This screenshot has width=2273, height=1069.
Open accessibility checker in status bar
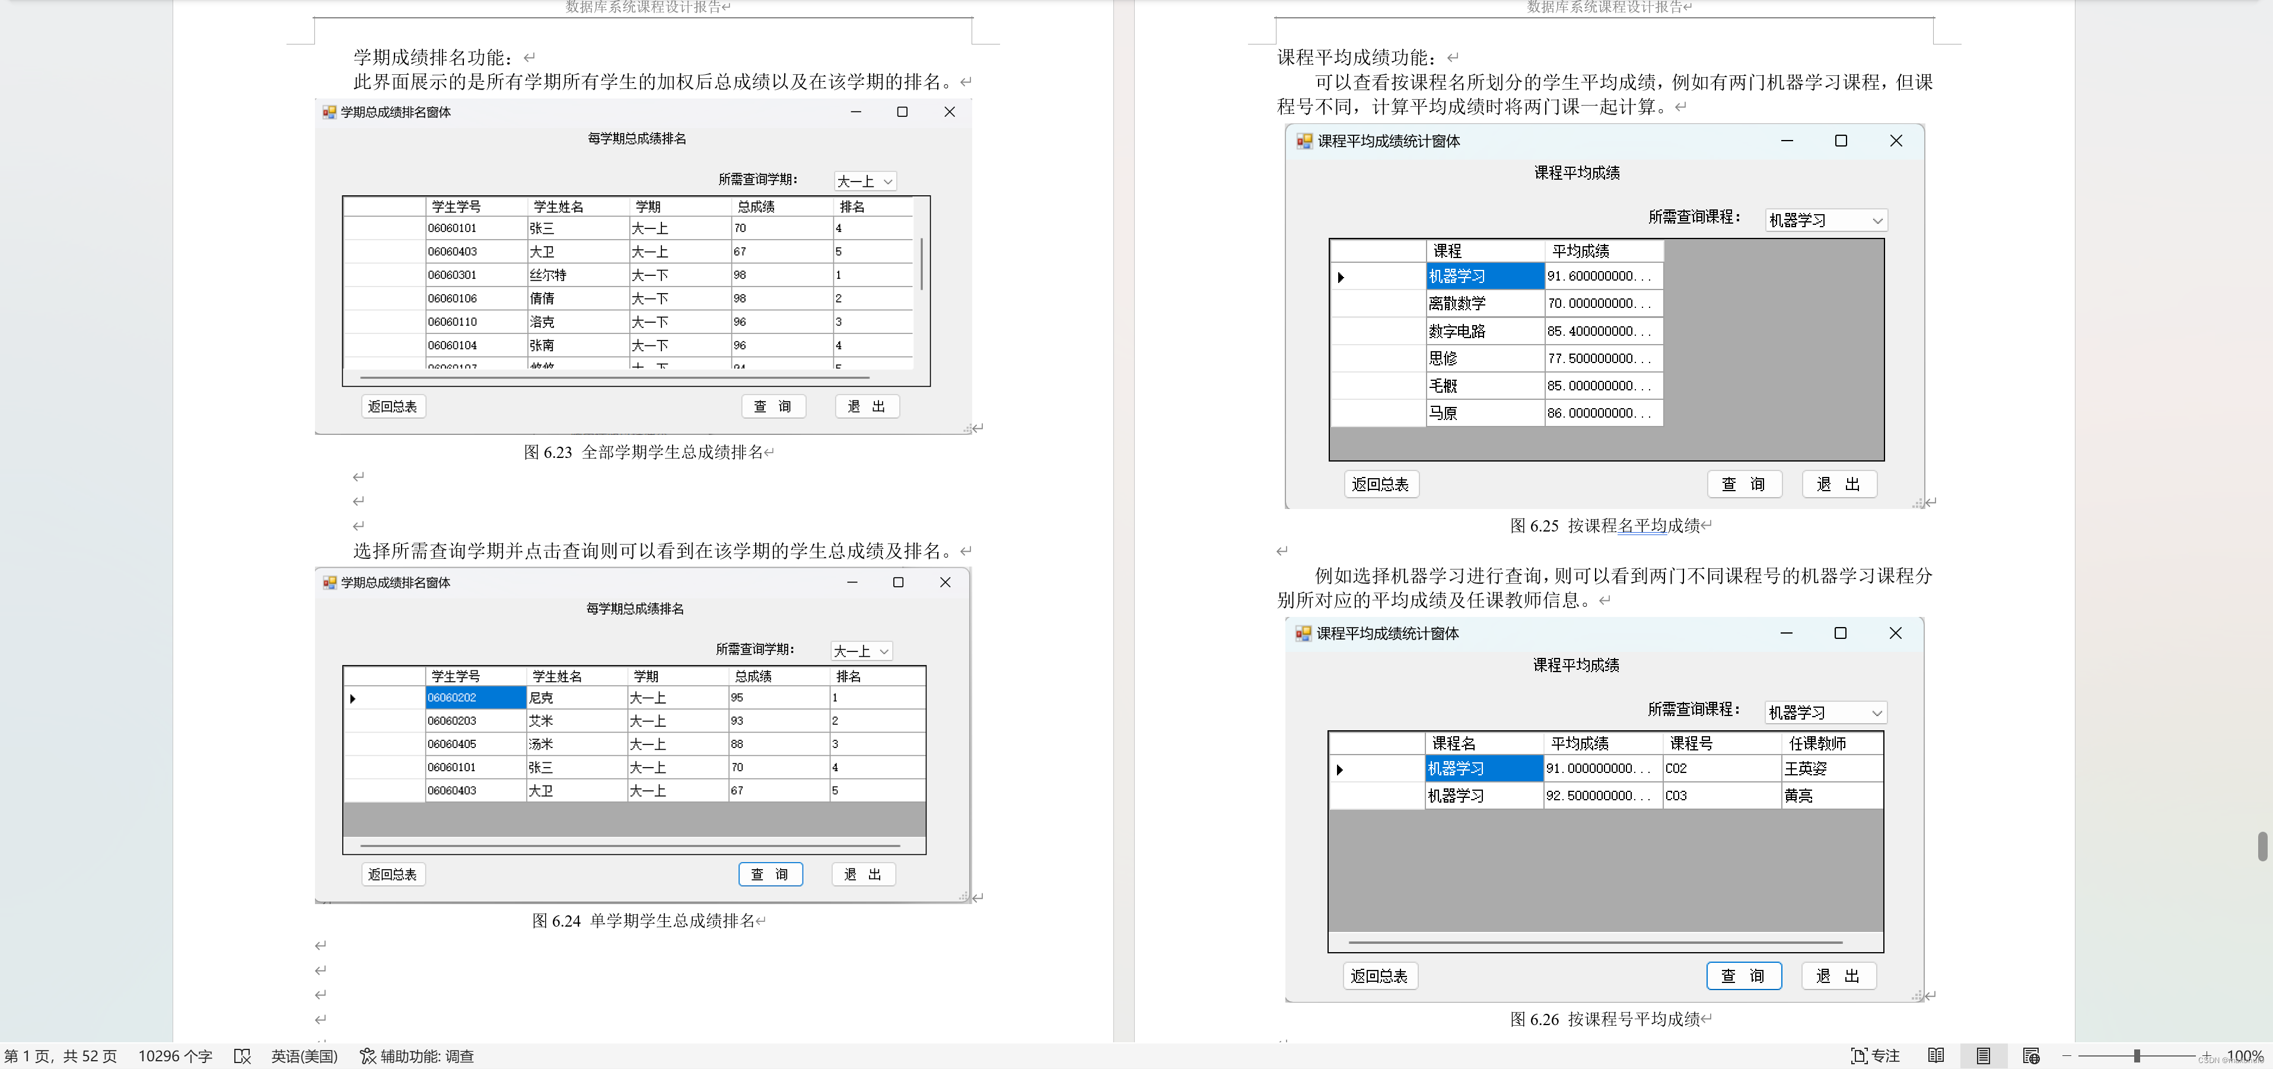tap(416, 1056)
